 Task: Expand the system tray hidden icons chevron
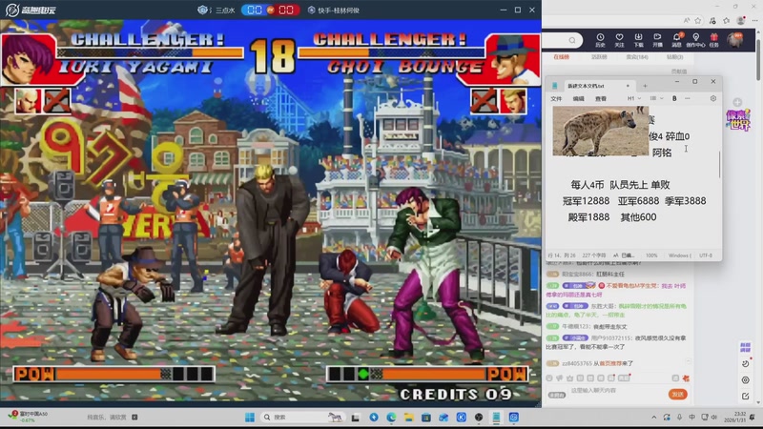654,418
